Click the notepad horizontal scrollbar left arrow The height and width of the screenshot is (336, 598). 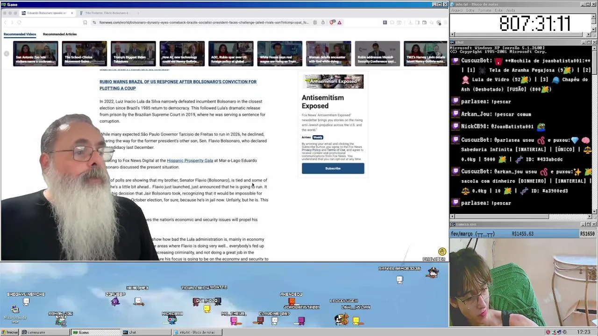[x=452, y=35]
